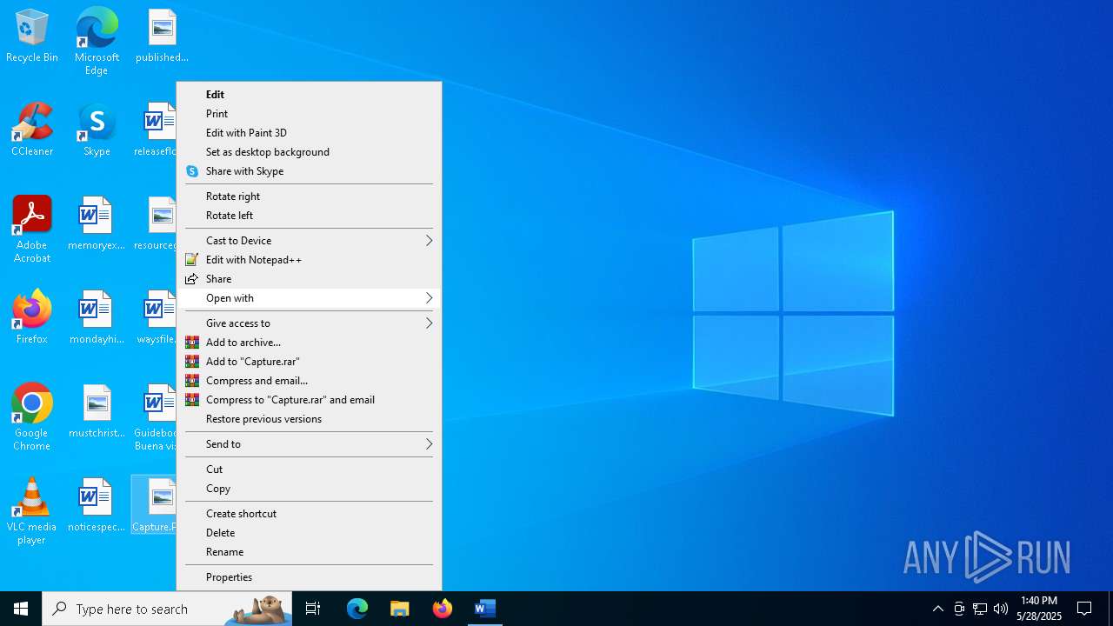Select the VLC media player shortcut
Viewport: 1113px width, 626px height.
32,511
